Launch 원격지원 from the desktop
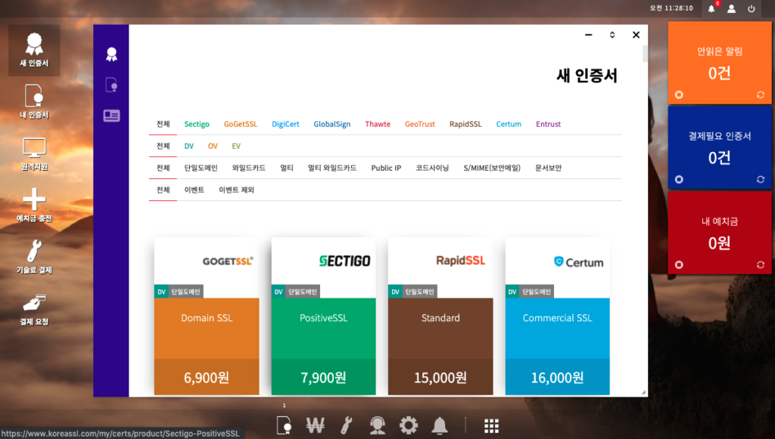Viewport: 775px width, 439px height. (34, 154)
